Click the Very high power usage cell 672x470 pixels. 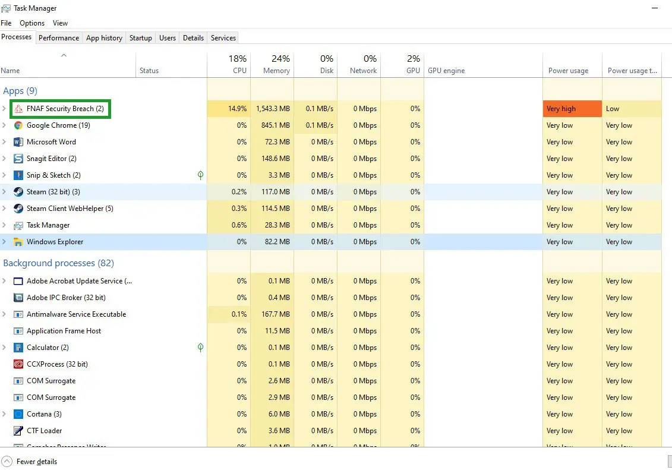(572, 109)
